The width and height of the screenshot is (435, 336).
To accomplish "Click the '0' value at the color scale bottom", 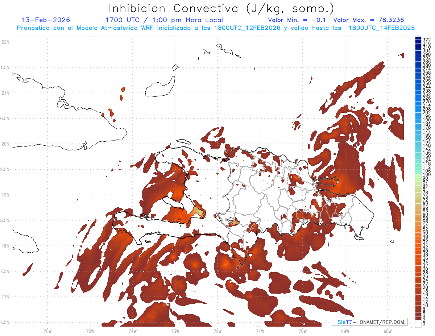I will pos(424,324).
